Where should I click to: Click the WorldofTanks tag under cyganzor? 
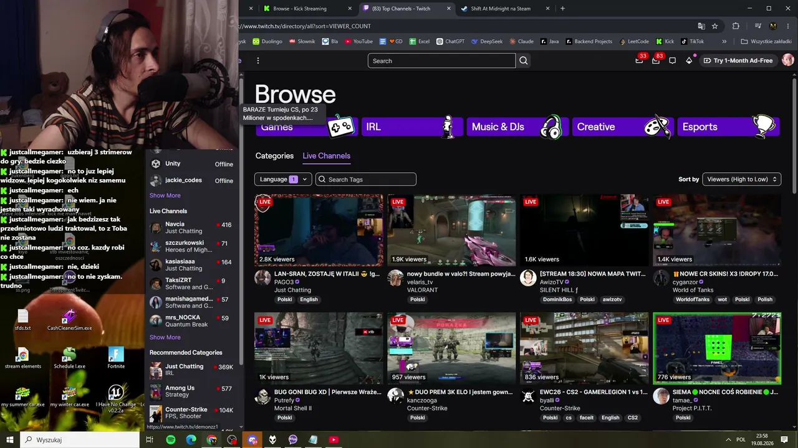point(693,299)
